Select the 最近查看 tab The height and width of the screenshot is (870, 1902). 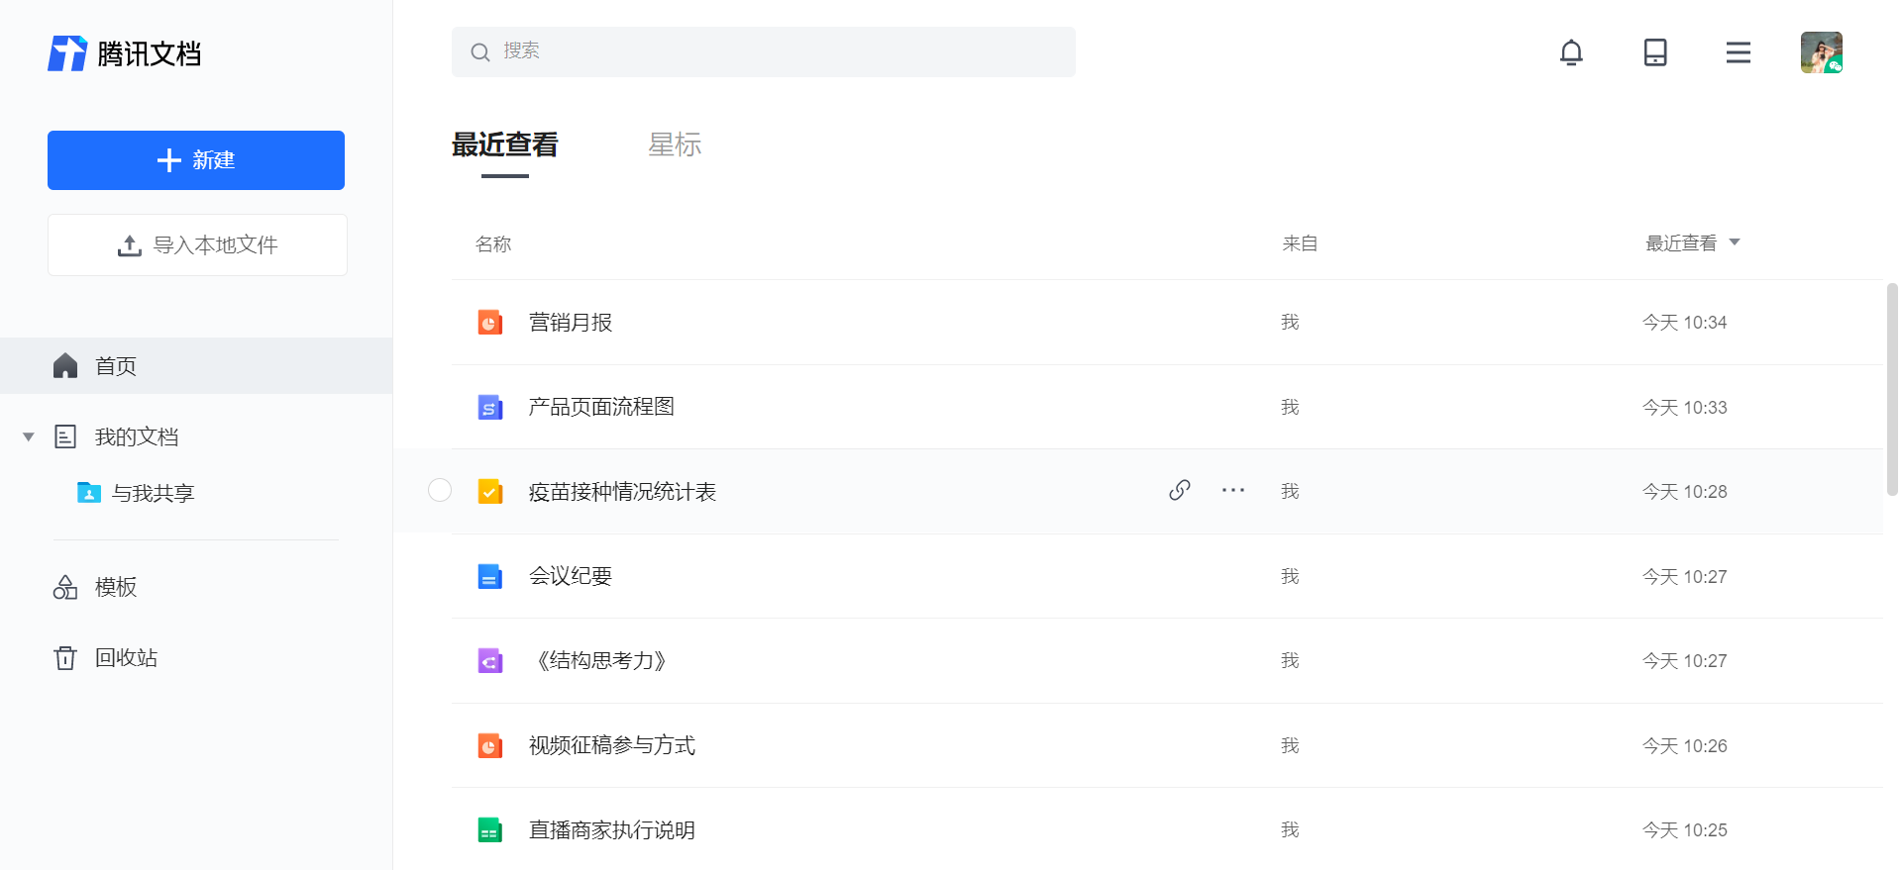pos(505,145)
